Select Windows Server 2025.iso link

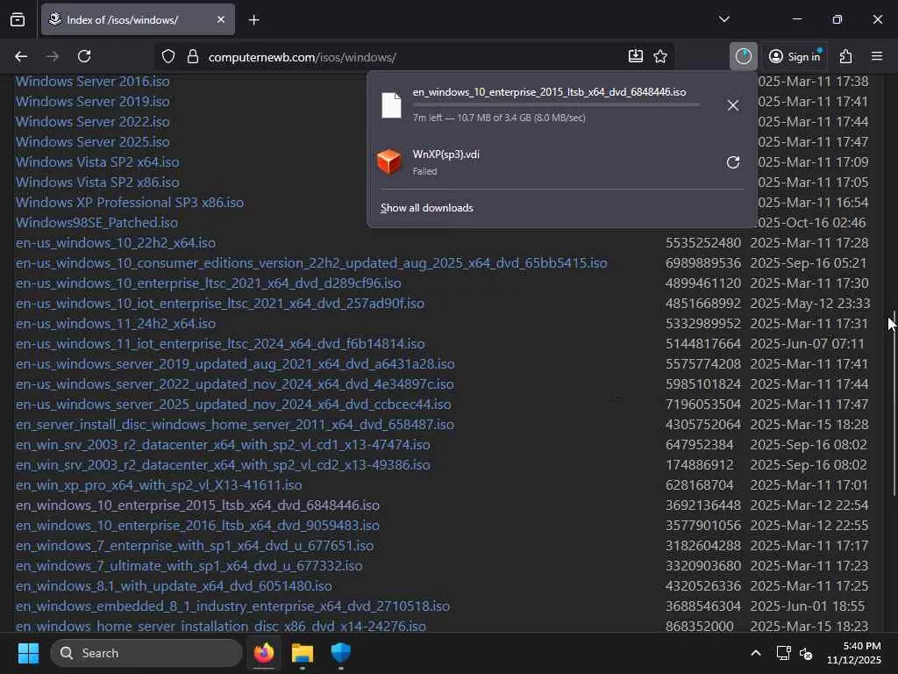93,142
